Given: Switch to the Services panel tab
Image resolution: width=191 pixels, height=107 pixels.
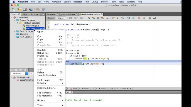Looking at the screenshot, I should pos(34,14).
